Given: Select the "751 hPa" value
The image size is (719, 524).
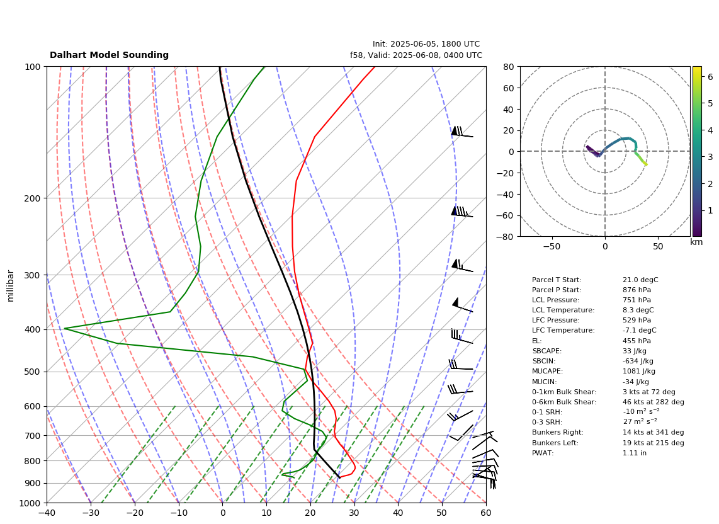Looking at the screenshot, I should click(637, 300).
